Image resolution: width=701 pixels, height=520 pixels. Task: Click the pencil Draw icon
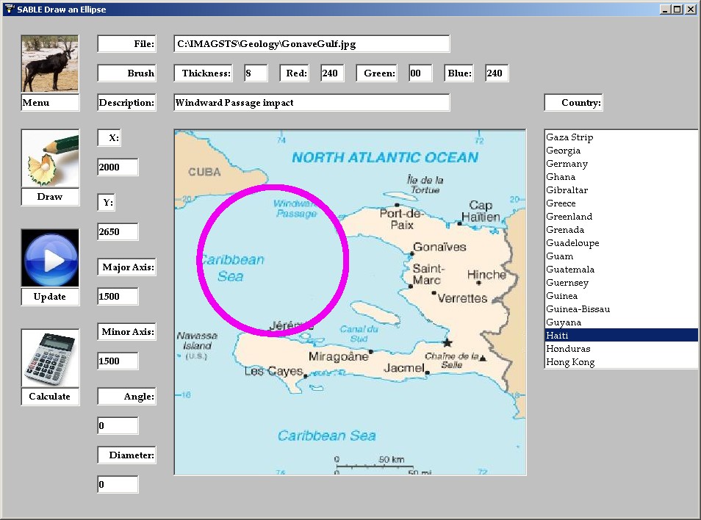point(50,158)
